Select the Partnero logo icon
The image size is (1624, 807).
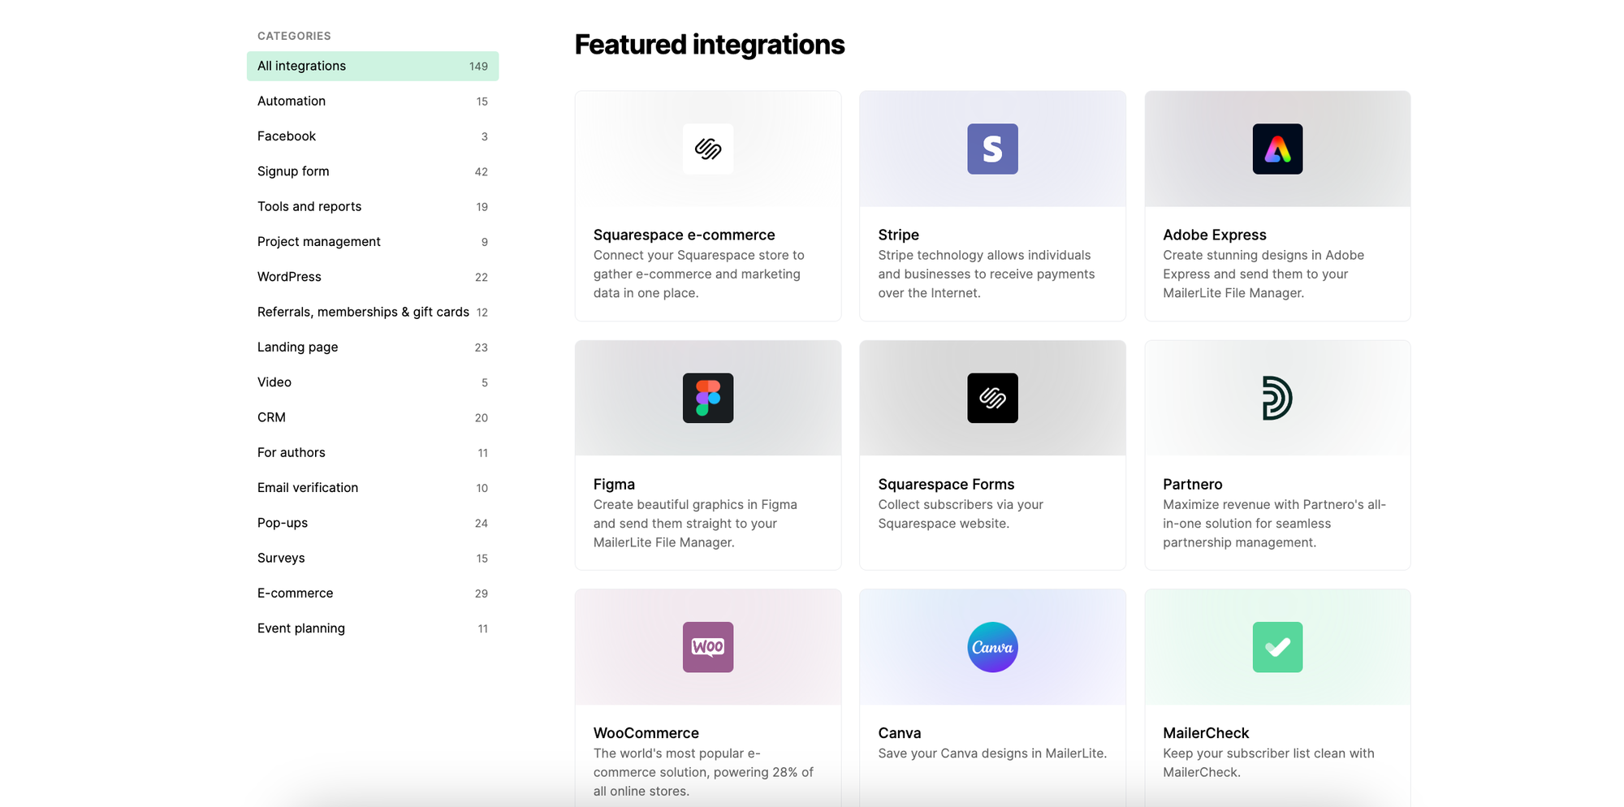(x=1277, y=399)
